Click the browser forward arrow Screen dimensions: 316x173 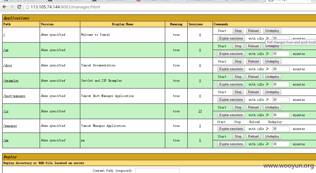point(12,7)
